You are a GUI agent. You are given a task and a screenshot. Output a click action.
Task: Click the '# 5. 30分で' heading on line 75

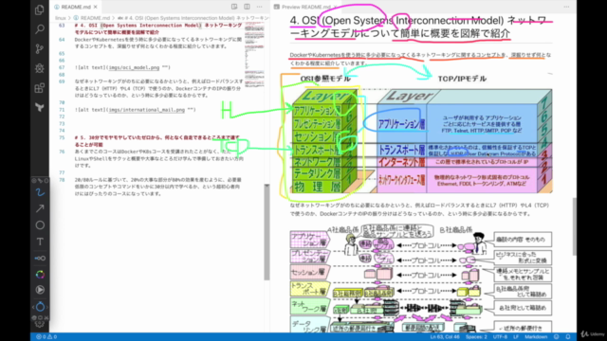(156, 141)
